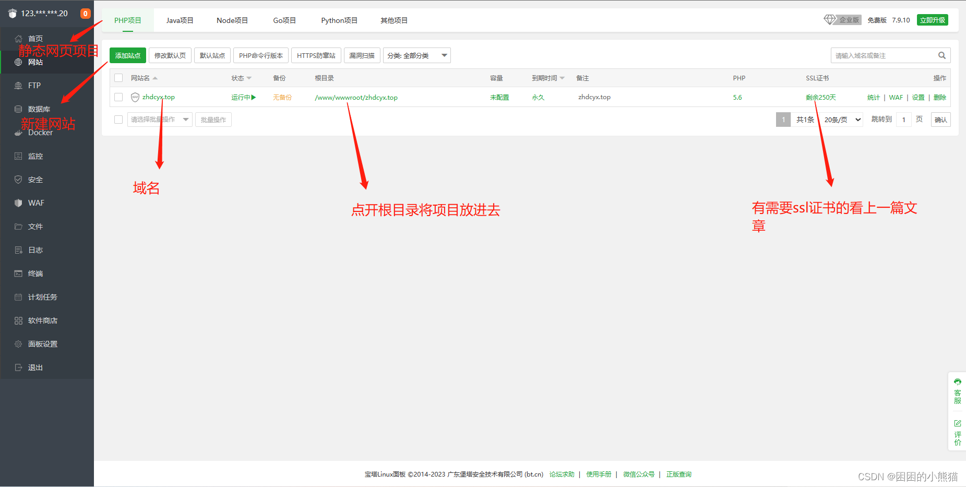Switch to the 其他项目 tab
This screenshot has width=966, height=487.
coord(394,20)
